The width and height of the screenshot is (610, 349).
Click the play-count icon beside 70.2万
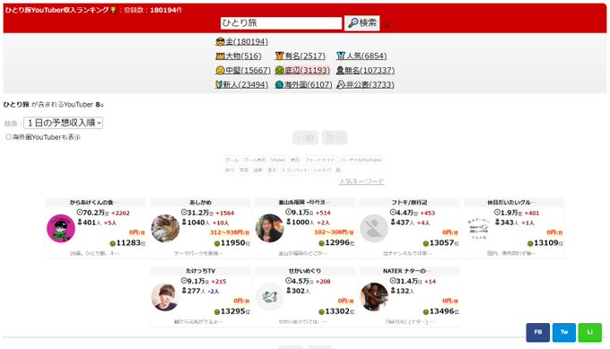click(79, 213)
